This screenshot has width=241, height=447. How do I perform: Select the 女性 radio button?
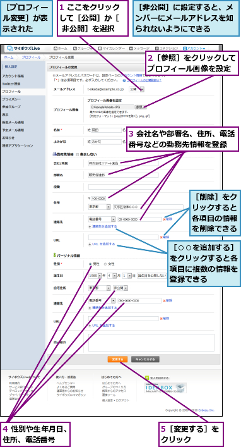(x=105, y=264)
